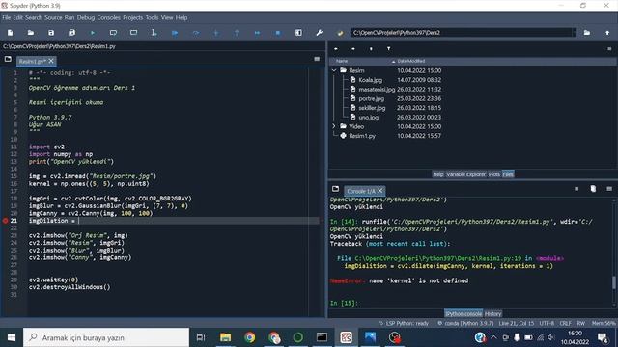
Task: Open the File menu
Action: [7, 17]
